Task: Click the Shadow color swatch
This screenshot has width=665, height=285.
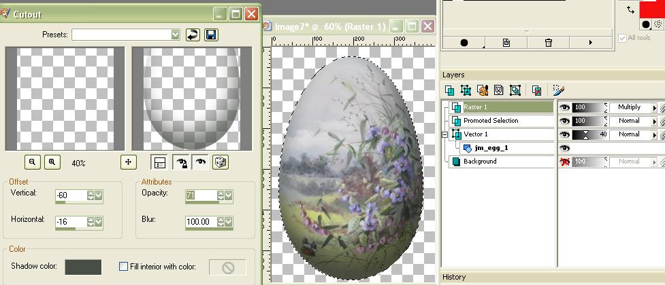Action: 83,267
